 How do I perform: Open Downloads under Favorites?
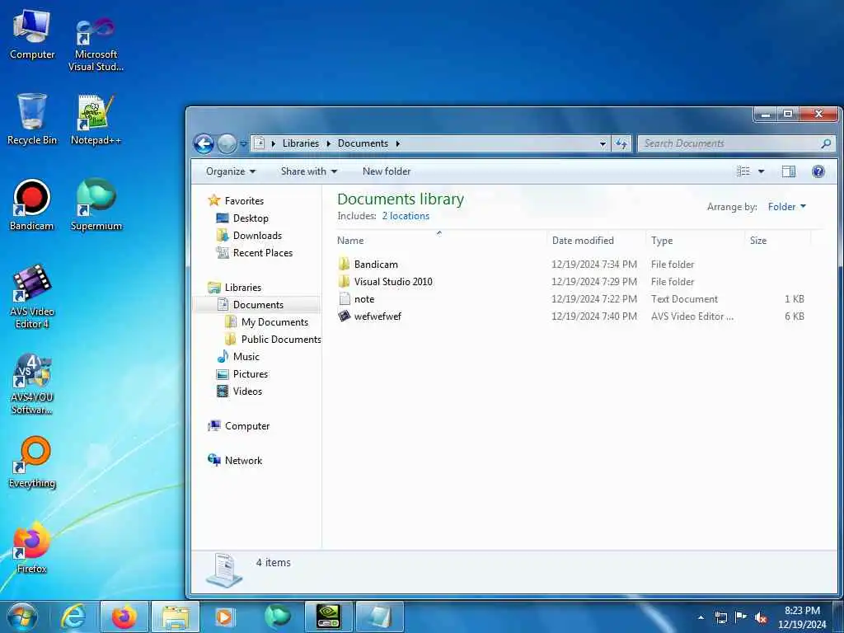[257, 235]
